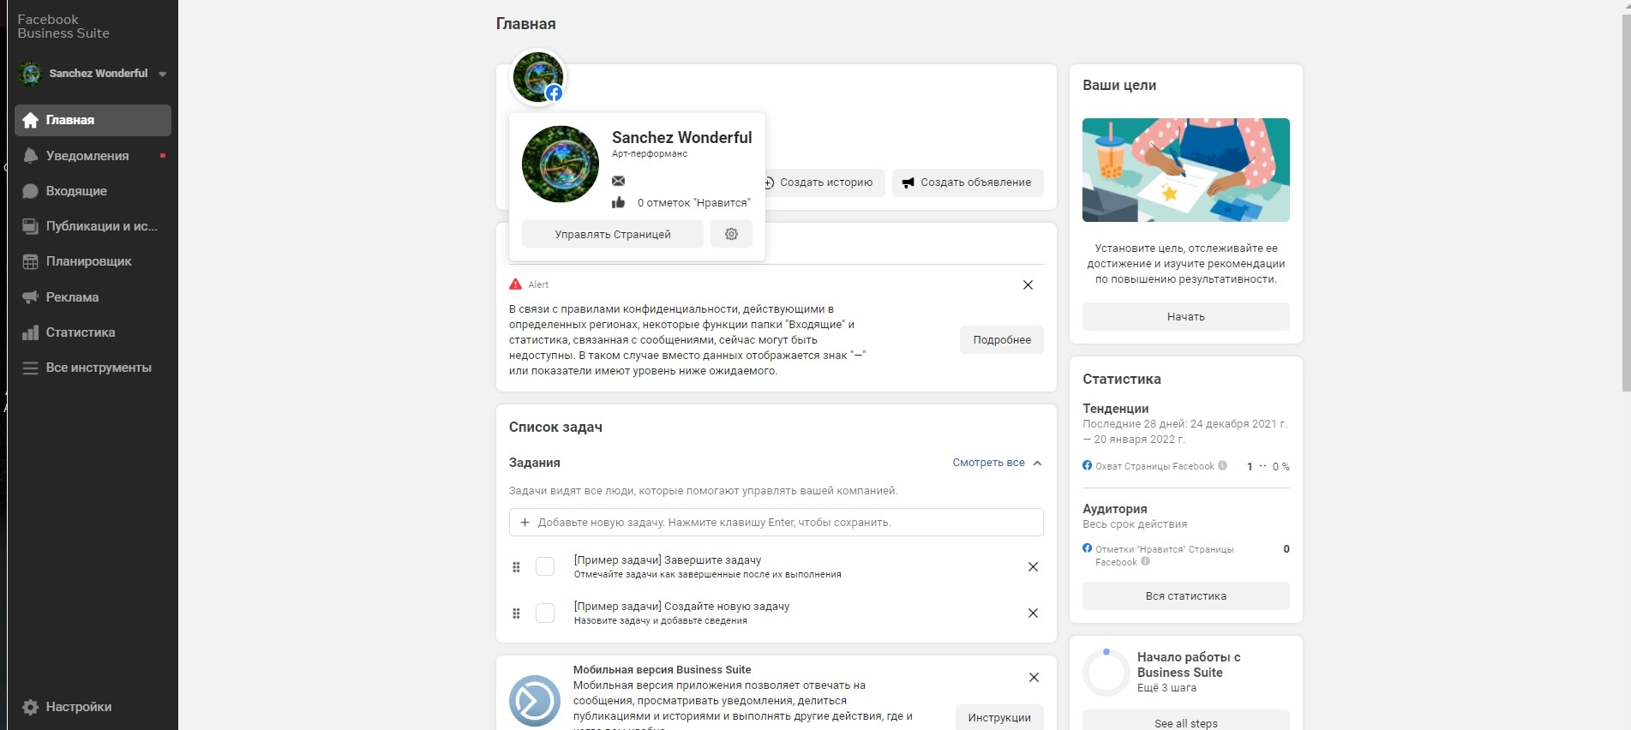
Task: Click 'Начать' under goals card
Action: (x=1186, y=316)
